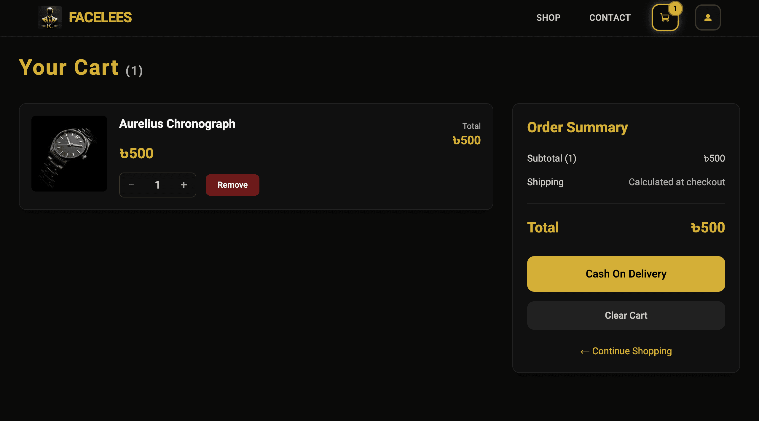Follow the Continue Shopping link
Image resolution: width=759 pixels, height=421 pixels.
632,351
